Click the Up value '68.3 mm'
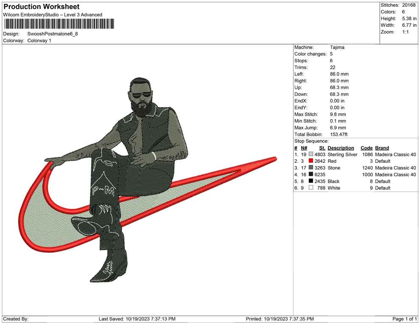 tap(339, 87)
